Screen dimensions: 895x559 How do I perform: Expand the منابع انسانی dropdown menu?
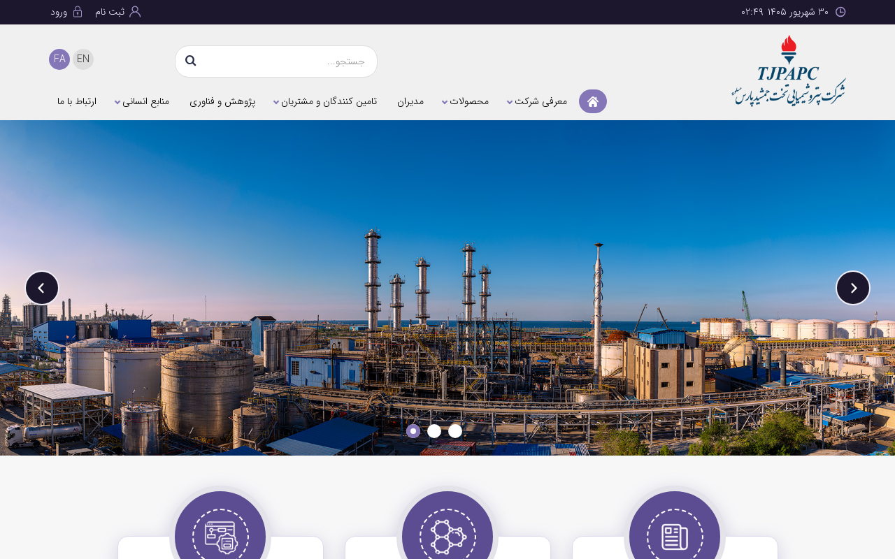[142, 101]
